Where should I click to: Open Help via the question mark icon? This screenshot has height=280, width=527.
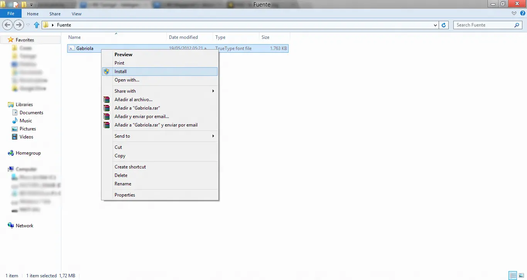coord(522,13)
